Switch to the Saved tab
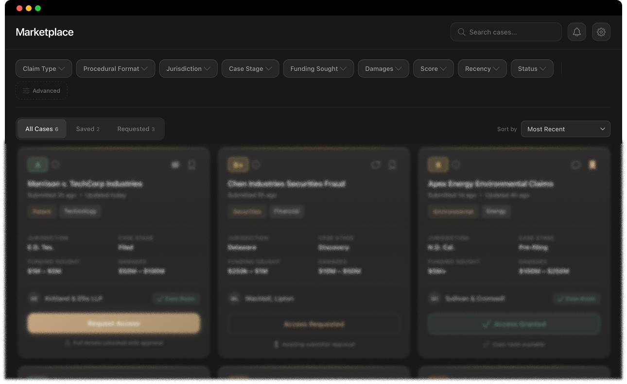 (x=87, y=129)
